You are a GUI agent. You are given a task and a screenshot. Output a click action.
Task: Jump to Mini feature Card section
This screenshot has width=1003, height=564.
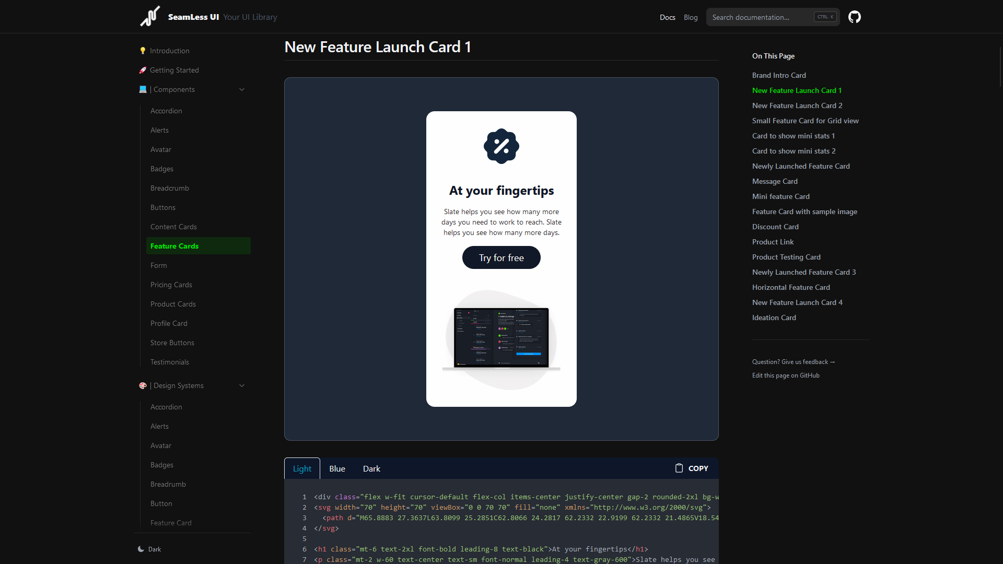[x=781, y=196]
